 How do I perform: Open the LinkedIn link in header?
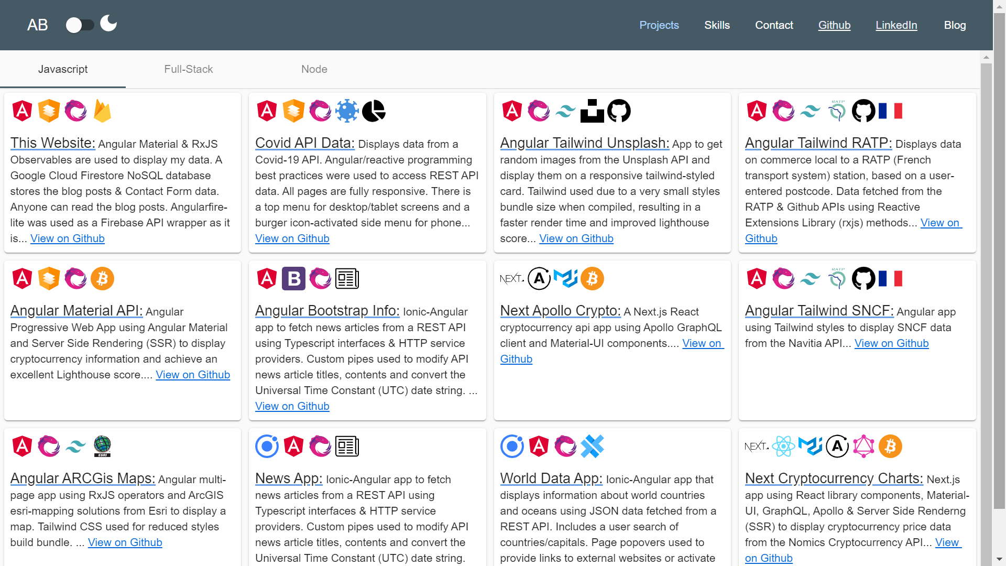click(896, 25)
